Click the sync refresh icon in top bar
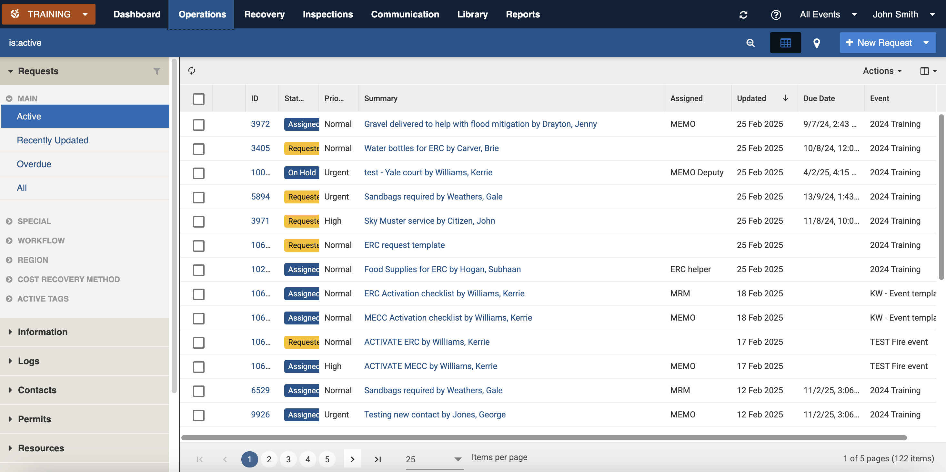Image resolution: width=946 pixels, height=472 pixels. [x=743, y=15]
